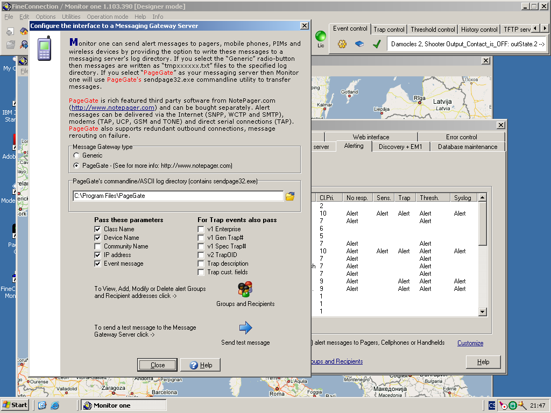
Task: Click the Damocles 2 event message field
Action: coord(467,44)
